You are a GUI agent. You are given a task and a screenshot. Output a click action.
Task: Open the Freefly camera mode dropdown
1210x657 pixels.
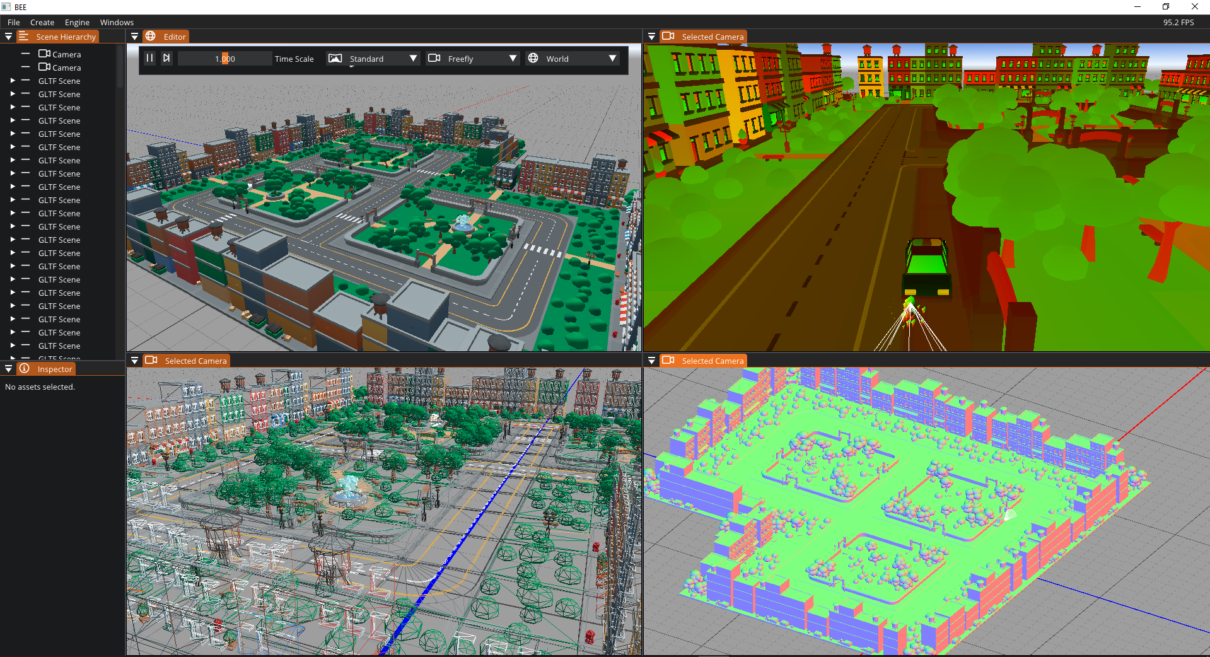tap(513, 58)
